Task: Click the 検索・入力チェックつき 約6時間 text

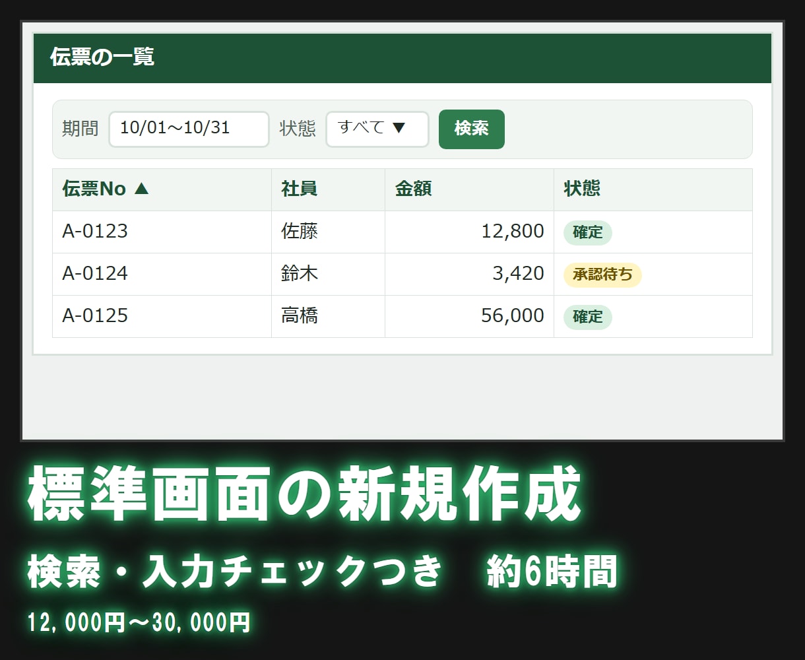Action: [322, 572]
